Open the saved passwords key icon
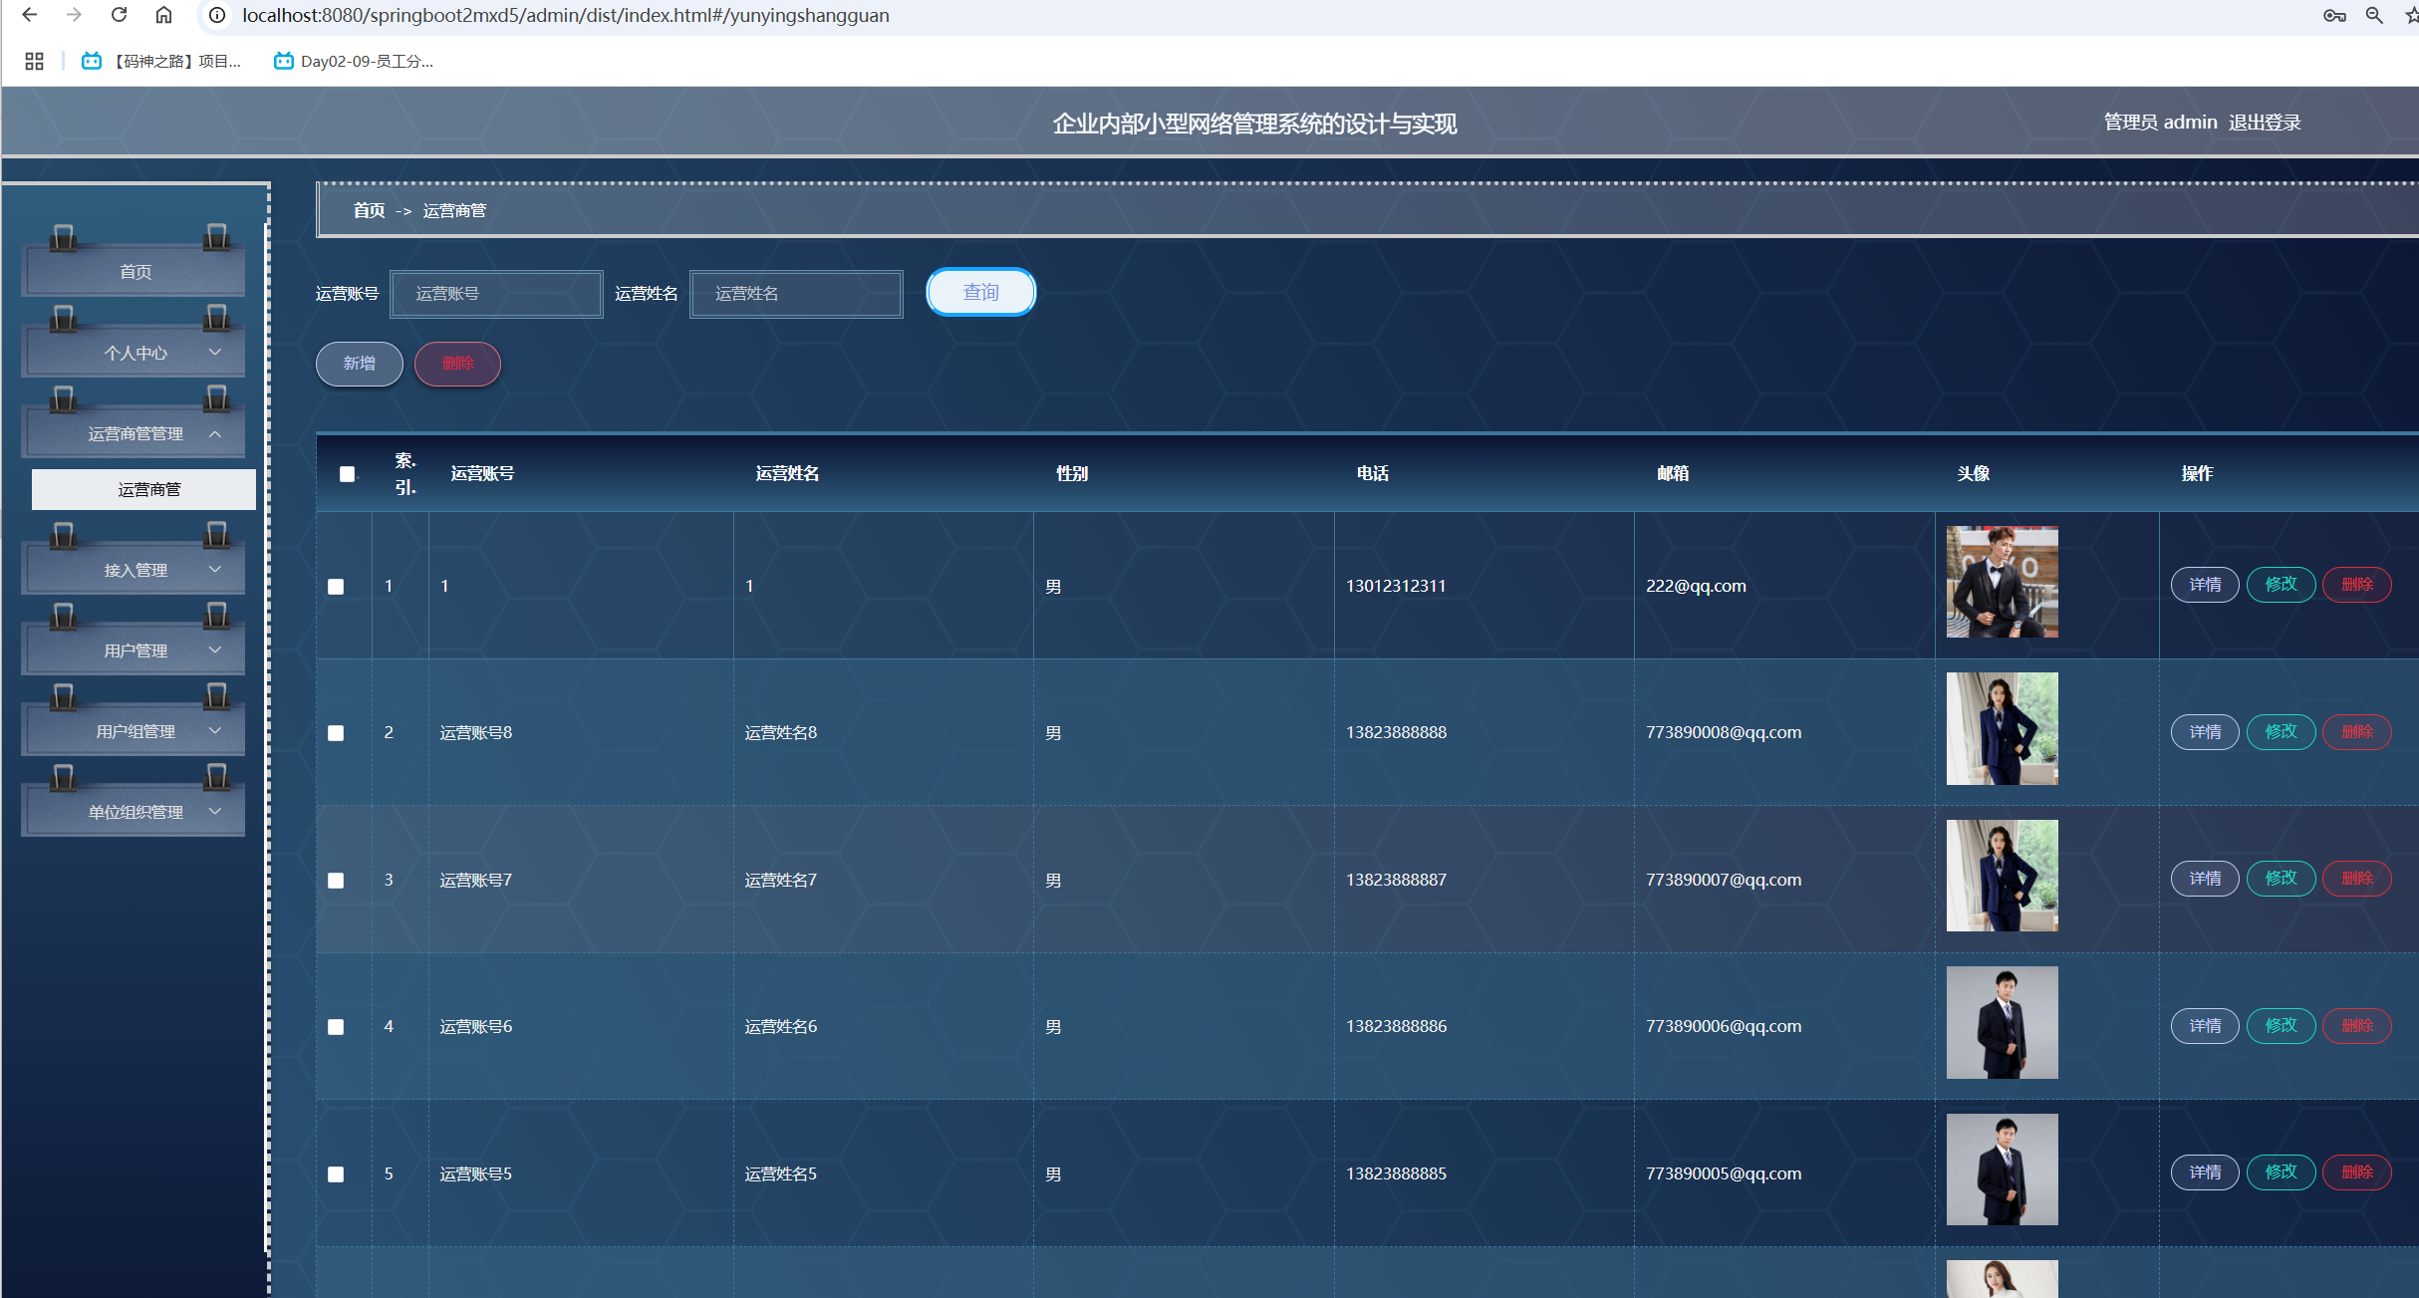 pos(2334,15)
